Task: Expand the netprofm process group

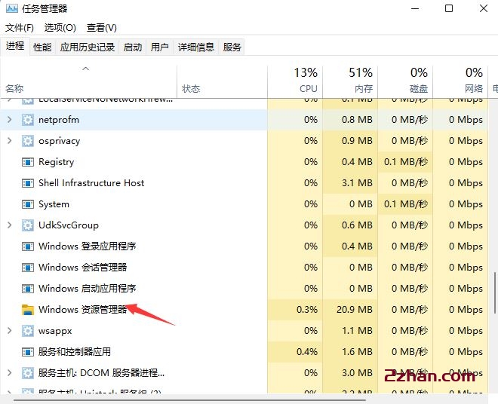Action: pyautogui.click(x=10, y=120)
